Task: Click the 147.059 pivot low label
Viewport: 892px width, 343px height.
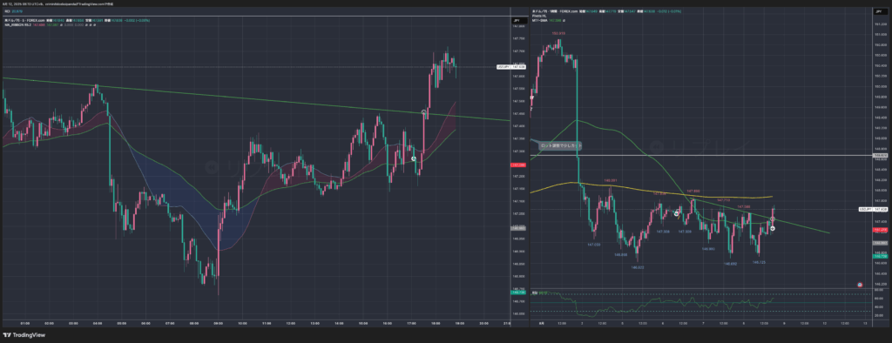Action: [x=594, y=244]
